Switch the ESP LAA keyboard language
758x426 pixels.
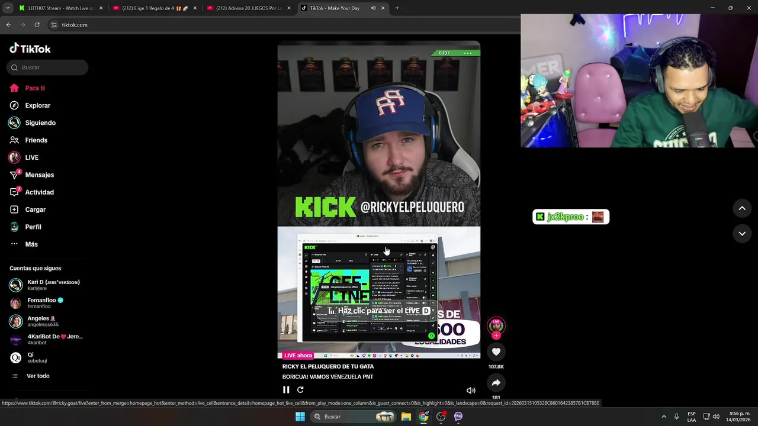[x=692, y=417]
